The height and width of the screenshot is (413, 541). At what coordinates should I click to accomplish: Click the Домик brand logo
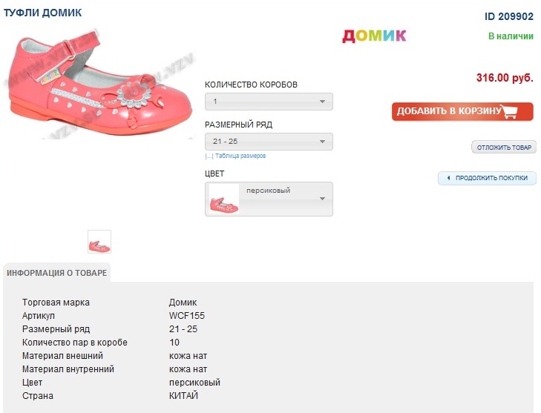374,35
